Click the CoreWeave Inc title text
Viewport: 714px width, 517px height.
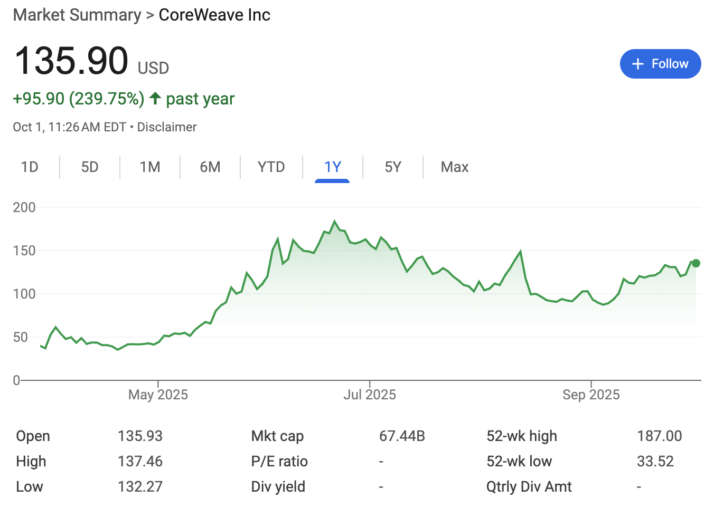tap(214, 15)
